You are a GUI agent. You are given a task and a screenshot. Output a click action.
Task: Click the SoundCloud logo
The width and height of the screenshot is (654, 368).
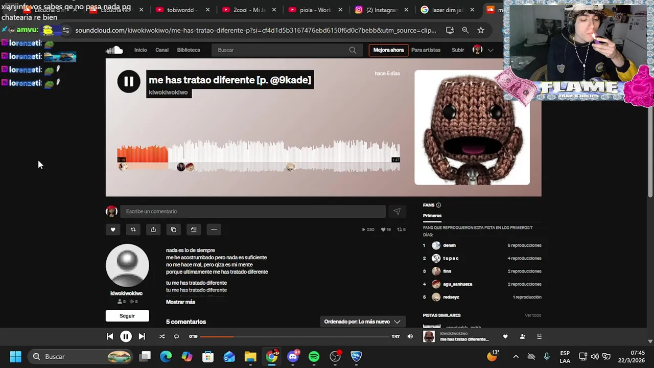(x=114, y=50)
